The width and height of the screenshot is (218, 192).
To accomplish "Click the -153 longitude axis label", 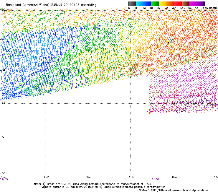I will [x=173, y=177].
